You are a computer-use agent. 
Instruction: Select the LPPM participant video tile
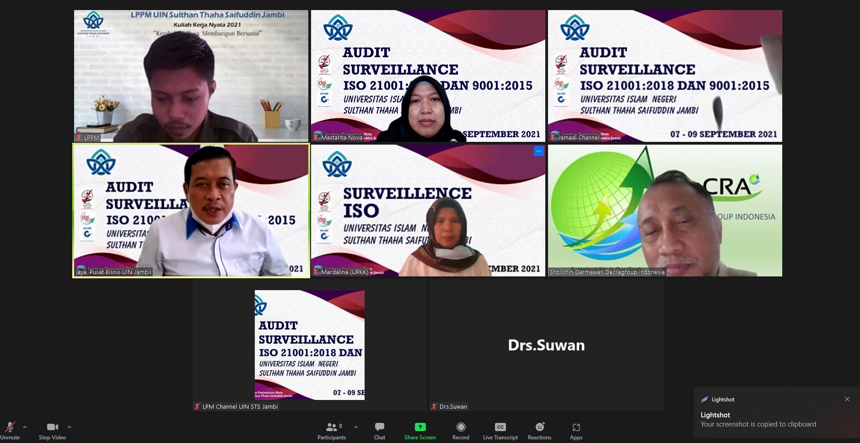coord(191,76)
